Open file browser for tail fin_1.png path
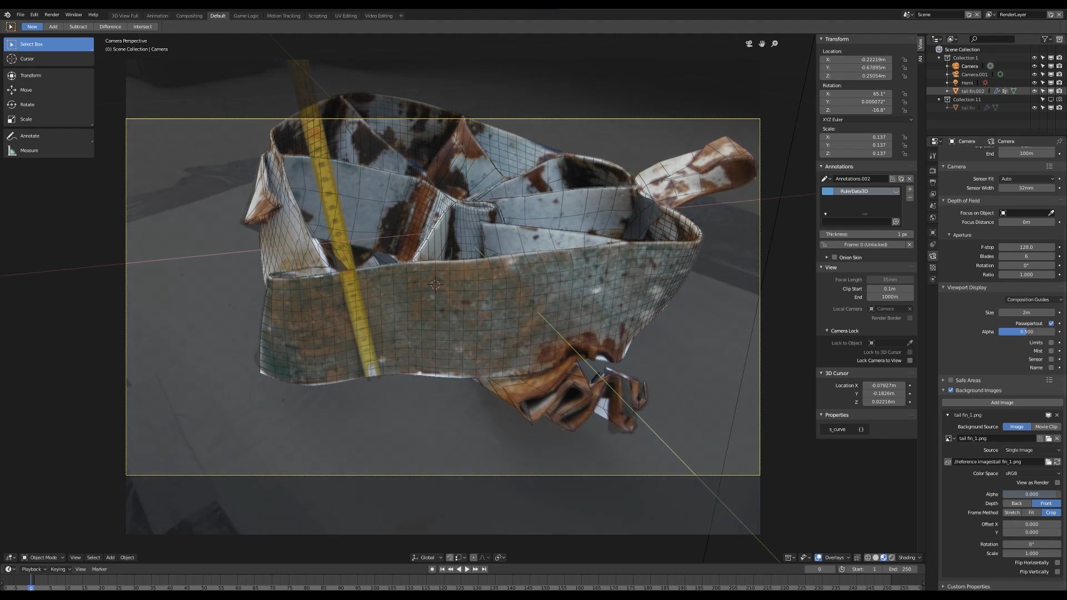The width and height of the screenshot is (1067, 600). (x=1048, y=462)
